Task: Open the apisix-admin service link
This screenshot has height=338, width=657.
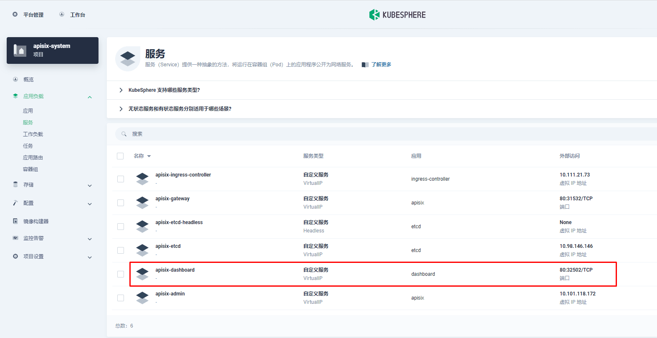Action: pos(170,294)
